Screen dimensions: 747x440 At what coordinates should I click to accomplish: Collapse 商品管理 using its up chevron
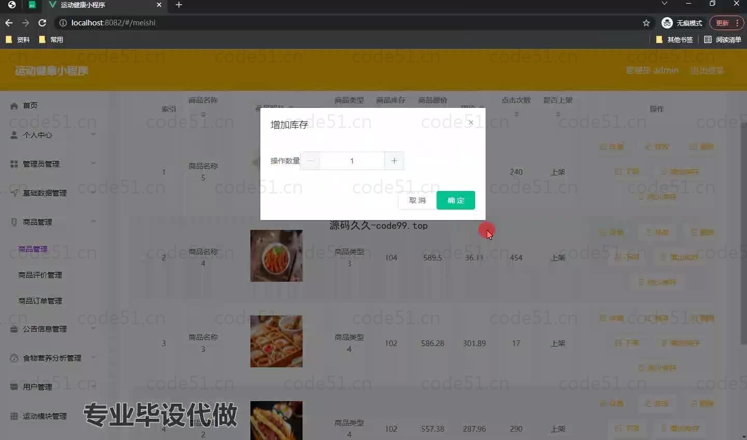93,222
